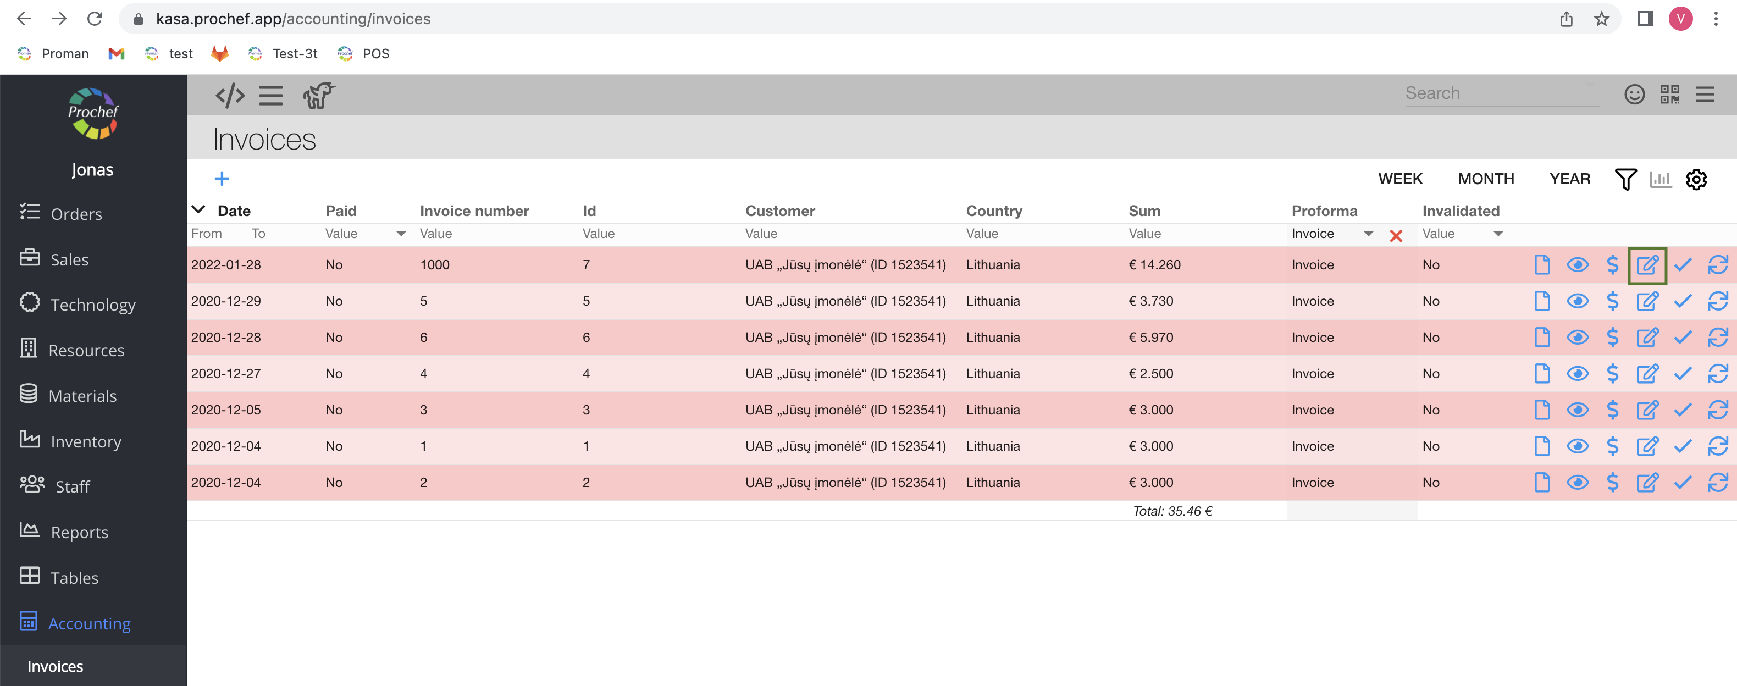Click the QR code icon in header

click(1669, 95)
